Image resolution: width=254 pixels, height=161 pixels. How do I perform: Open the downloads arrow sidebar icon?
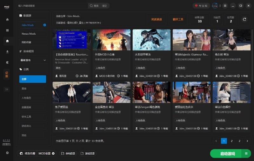pos(7,52)
